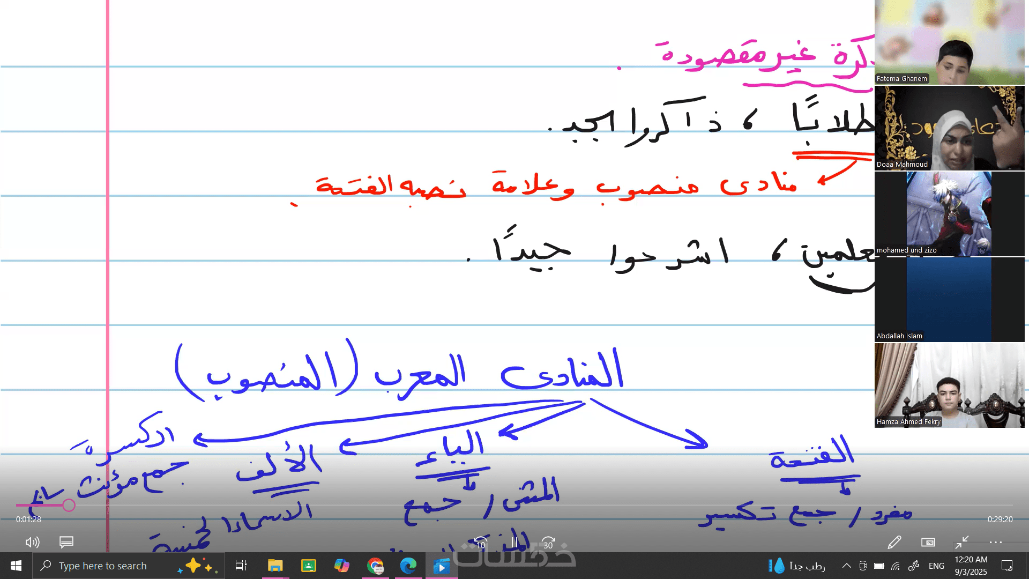This screenshot has height=579, width=1029.
Task: Open Google Chrome from taskbar
Action: [x=375, y=566]
